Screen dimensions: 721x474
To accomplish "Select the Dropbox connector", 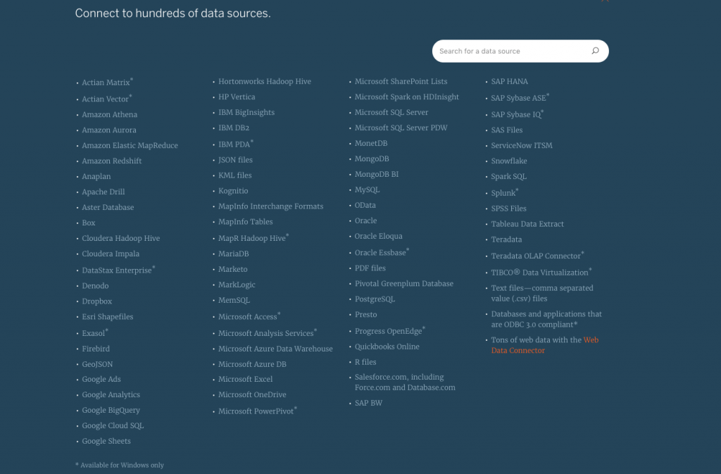I will coord(96,301).
